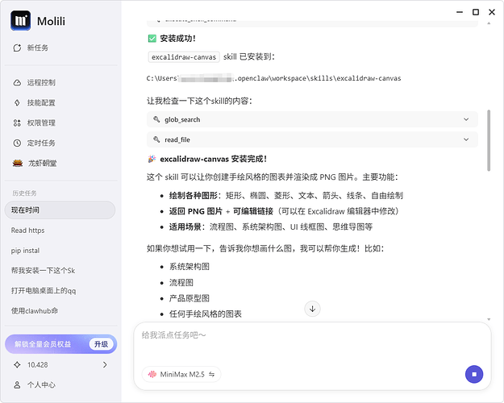Click the cloud icon beside 远程控制
Screen dimensions: 504x403
coord(17,82)
